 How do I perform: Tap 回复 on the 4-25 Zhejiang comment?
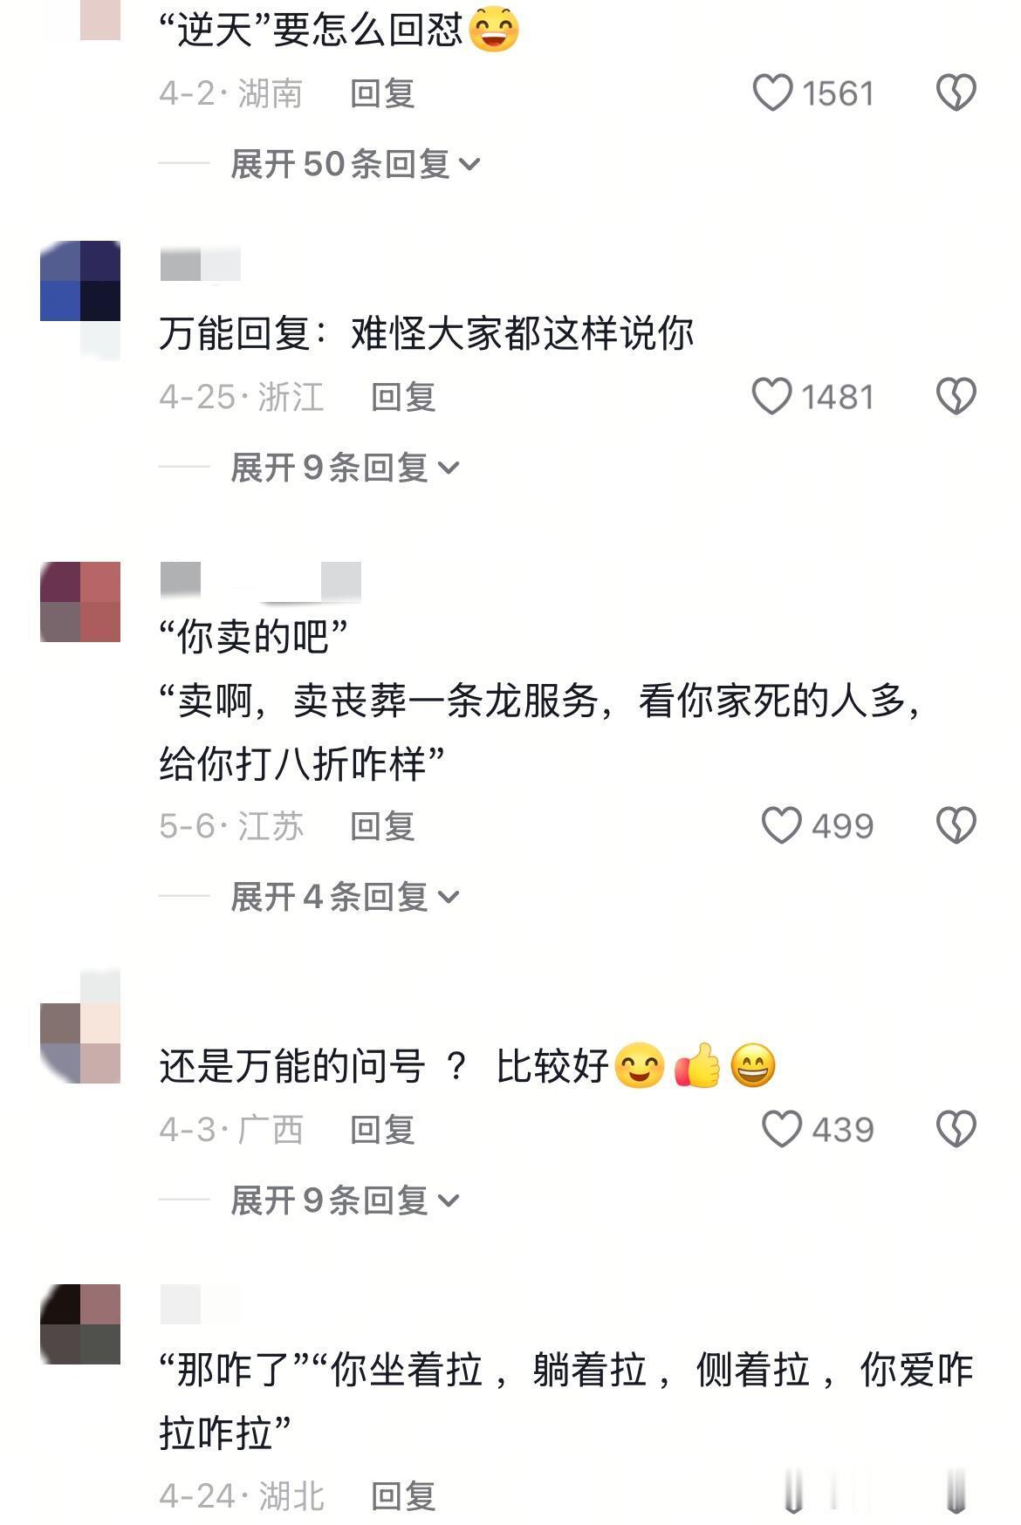(x=403, y=397)
